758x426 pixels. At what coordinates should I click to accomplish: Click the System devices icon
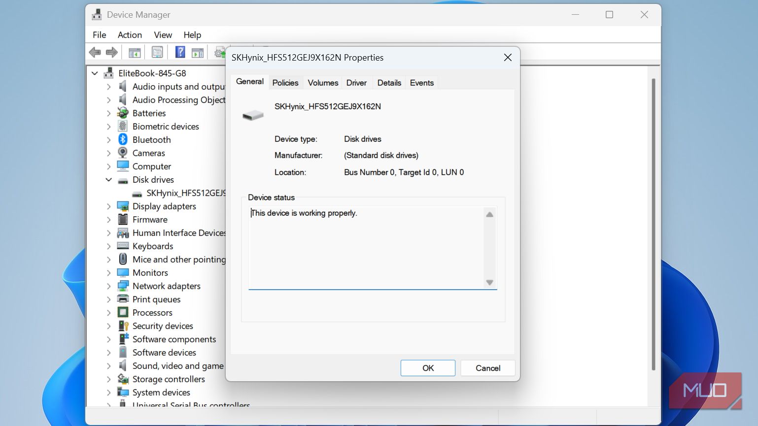pos(123,392)
